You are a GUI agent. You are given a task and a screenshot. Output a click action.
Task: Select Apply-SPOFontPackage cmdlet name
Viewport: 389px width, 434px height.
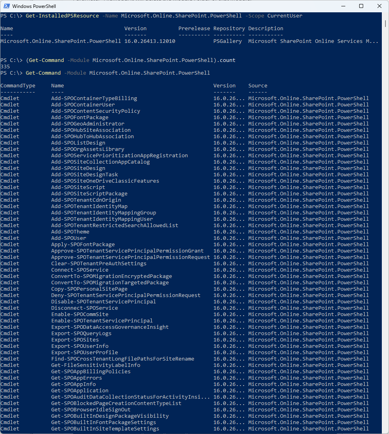click(x=83, y=245)
